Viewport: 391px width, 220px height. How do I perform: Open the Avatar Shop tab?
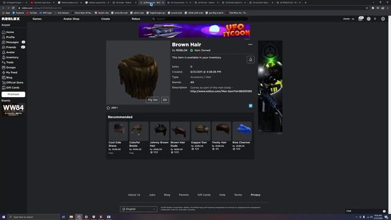point(71,19)
